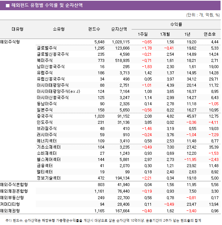Screen dimensions: 222x225
Task: Click the 23,47 one-year return for 커머더티형
Action: pyautogui.click(x=191, y=204)
